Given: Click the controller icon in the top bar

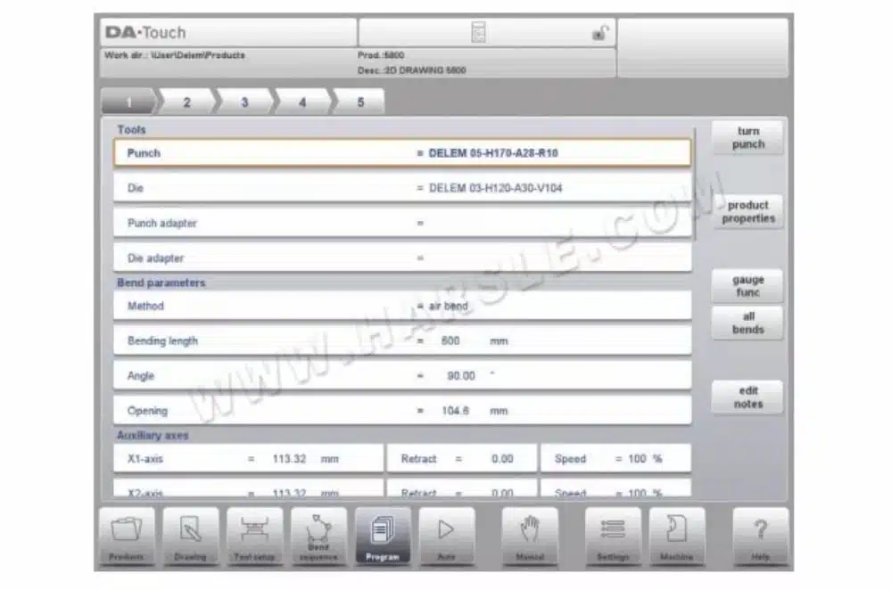Looking at the screenshot, I should coord(478,32).
